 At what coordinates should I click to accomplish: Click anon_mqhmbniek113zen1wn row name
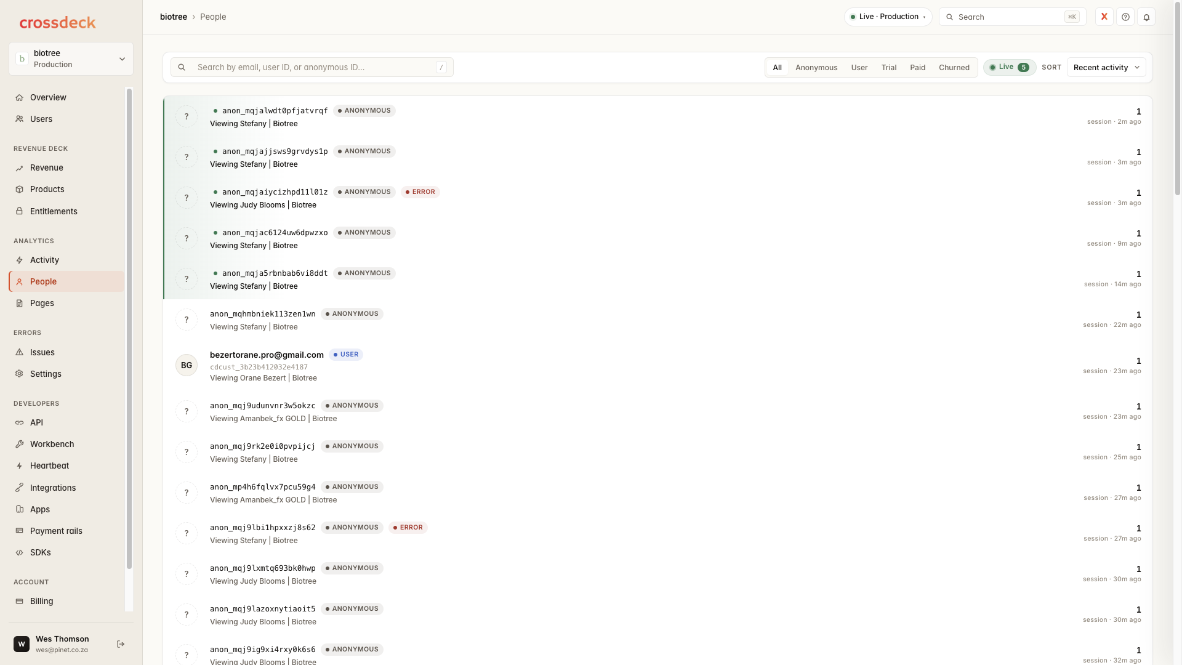[263, 314]
